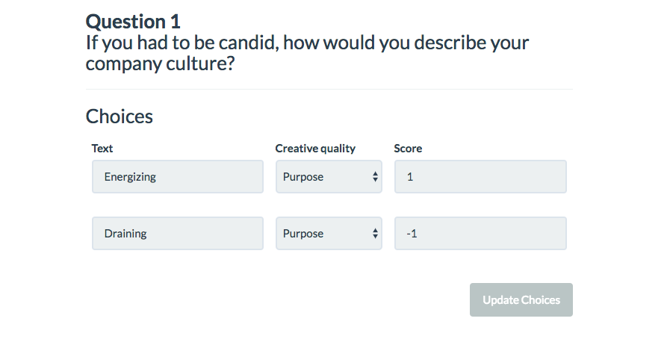This screenshot has height=342, width=670.
Task: Click the Creative quality column label
Action: (315, 149)
